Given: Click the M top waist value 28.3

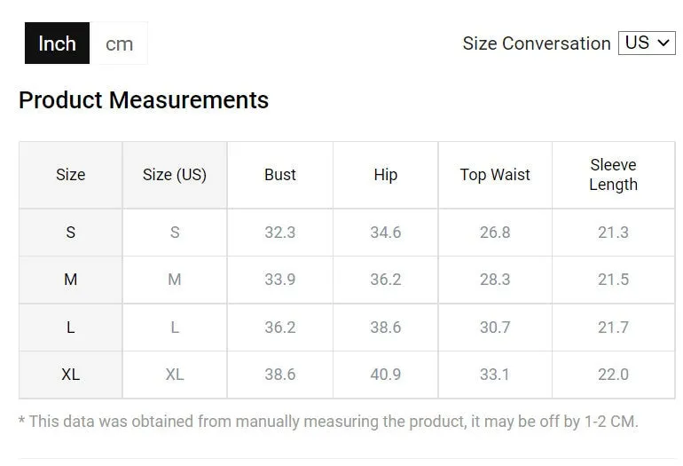Looking at the screenshot, I should pyautogui.click(x=495, y=280).
